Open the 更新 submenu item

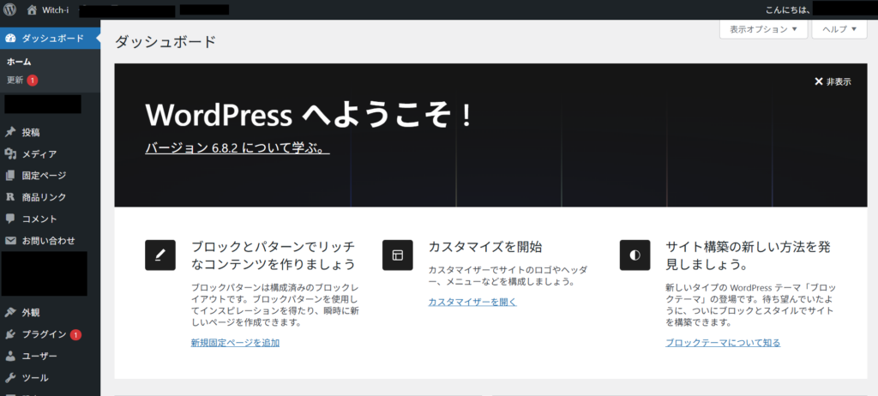pyautogui.click(x=15, y=80)
